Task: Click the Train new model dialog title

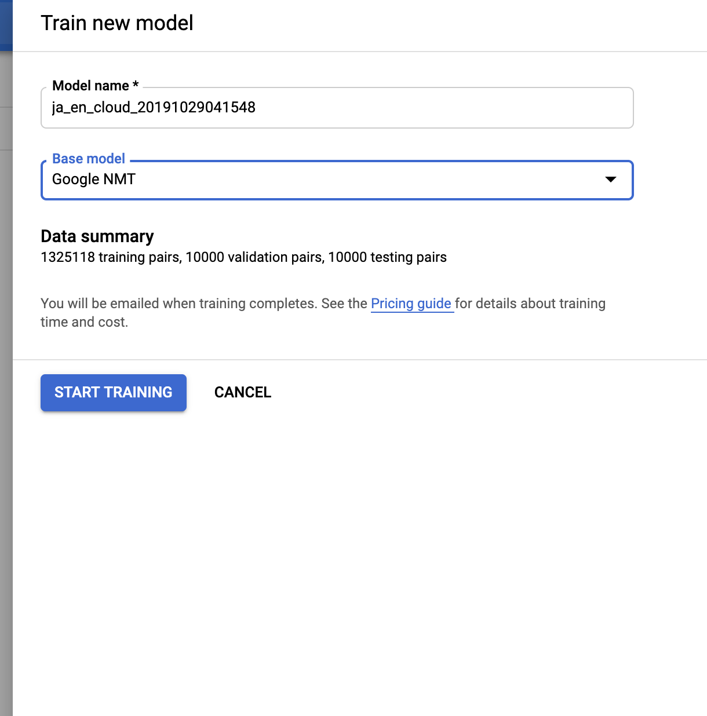Action: 116,23
